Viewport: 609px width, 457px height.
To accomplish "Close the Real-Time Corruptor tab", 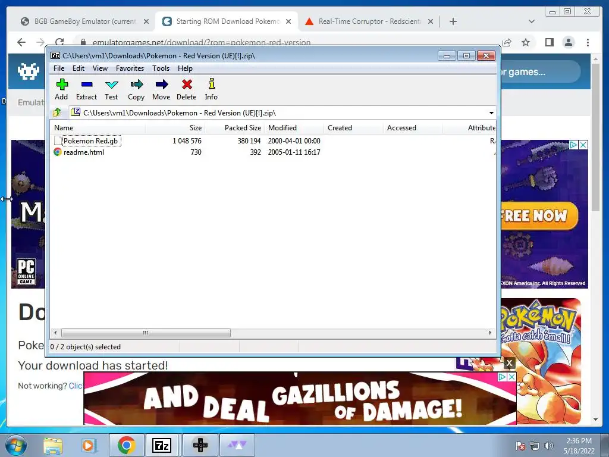I will (x=431, y=21).
